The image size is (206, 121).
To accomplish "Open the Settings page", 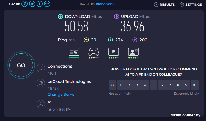I will (x=191, y=4).
